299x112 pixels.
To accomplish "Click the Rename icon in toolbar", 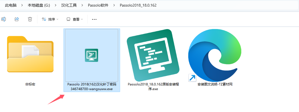I will point(3,19).
